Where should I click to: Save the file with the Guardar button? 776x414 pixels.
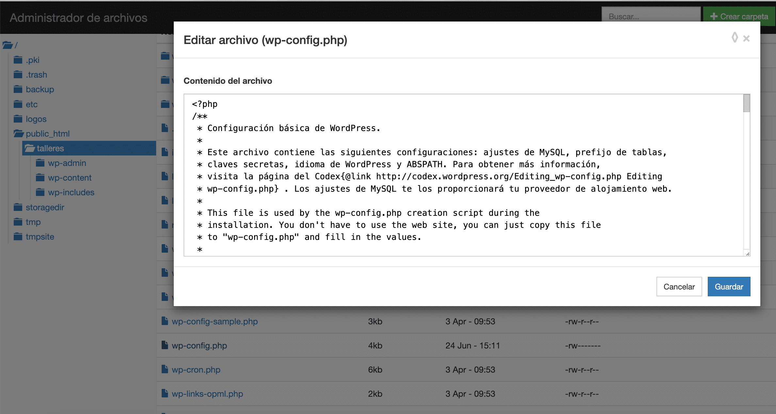click(x=729, y=287)
